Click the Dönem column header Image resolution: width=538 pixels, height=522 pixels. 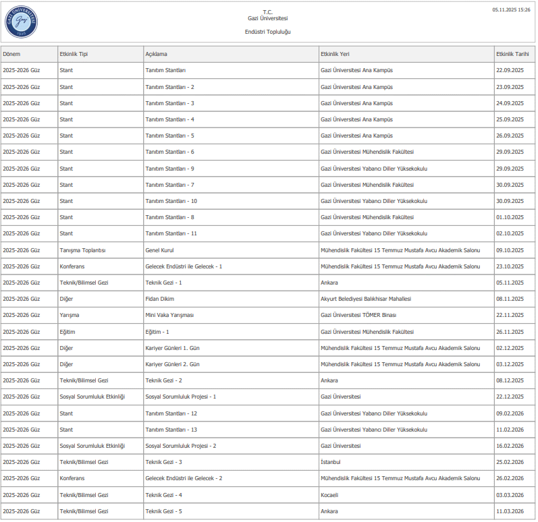11,54
